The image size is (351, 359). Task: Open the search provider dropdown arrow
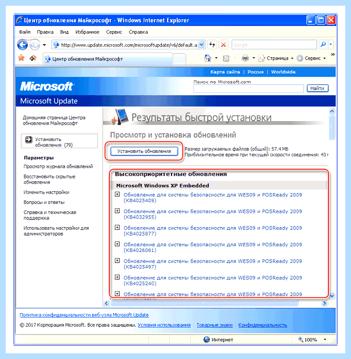331,45
